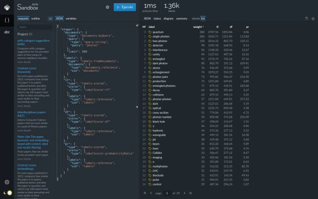Click the tag icon for 'detector'
The width and height of the screenshot is (318, 199).
click(150, 46)
